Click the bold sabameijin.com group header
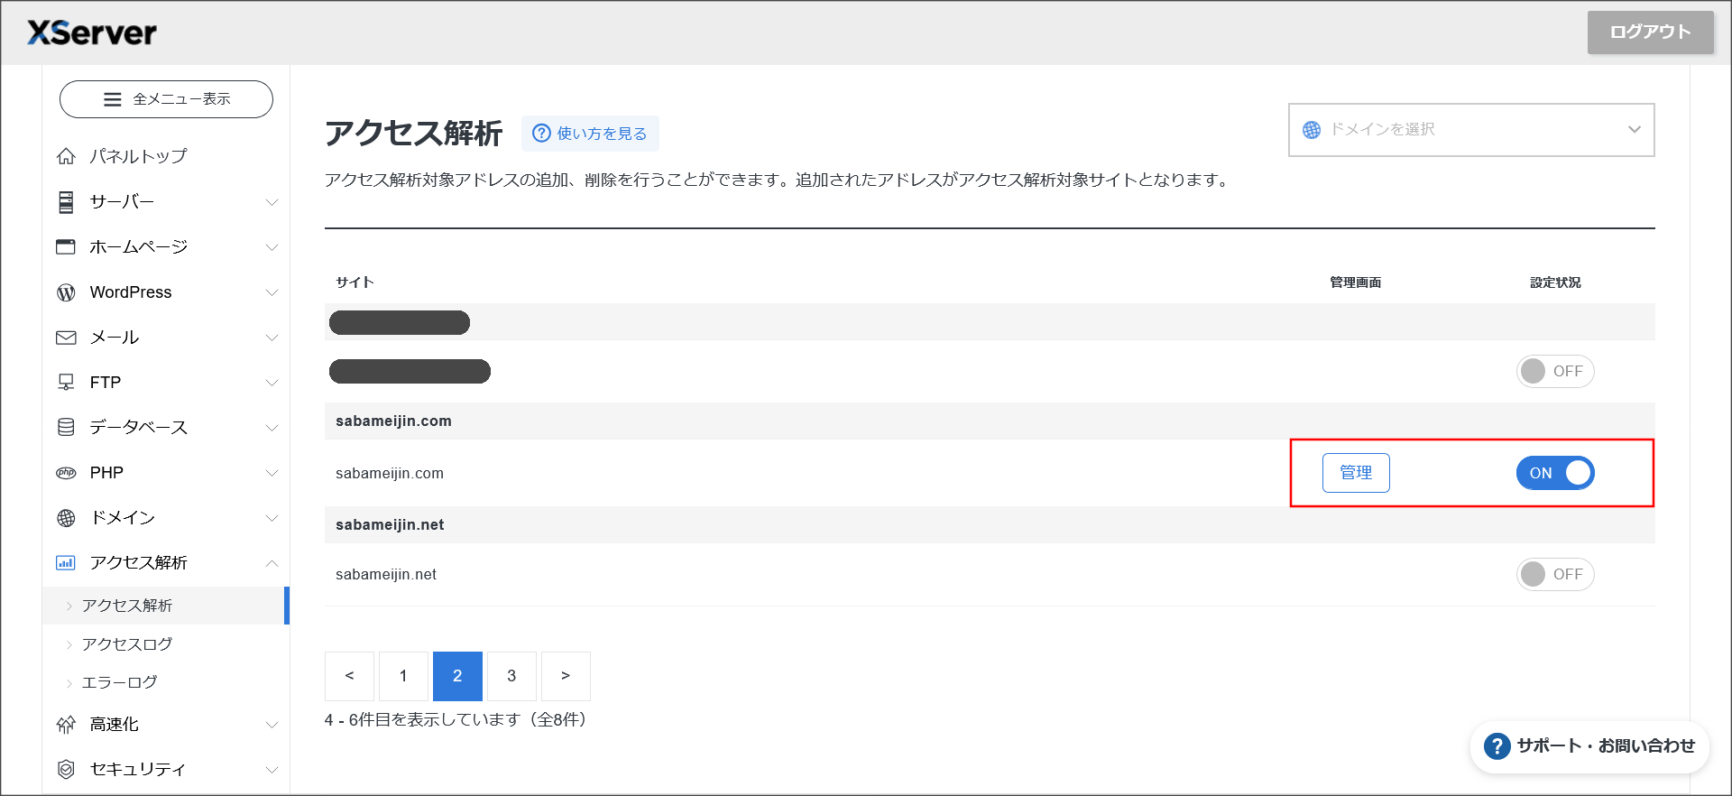This screenshot has height=796, width=1732. coord(393,421)
